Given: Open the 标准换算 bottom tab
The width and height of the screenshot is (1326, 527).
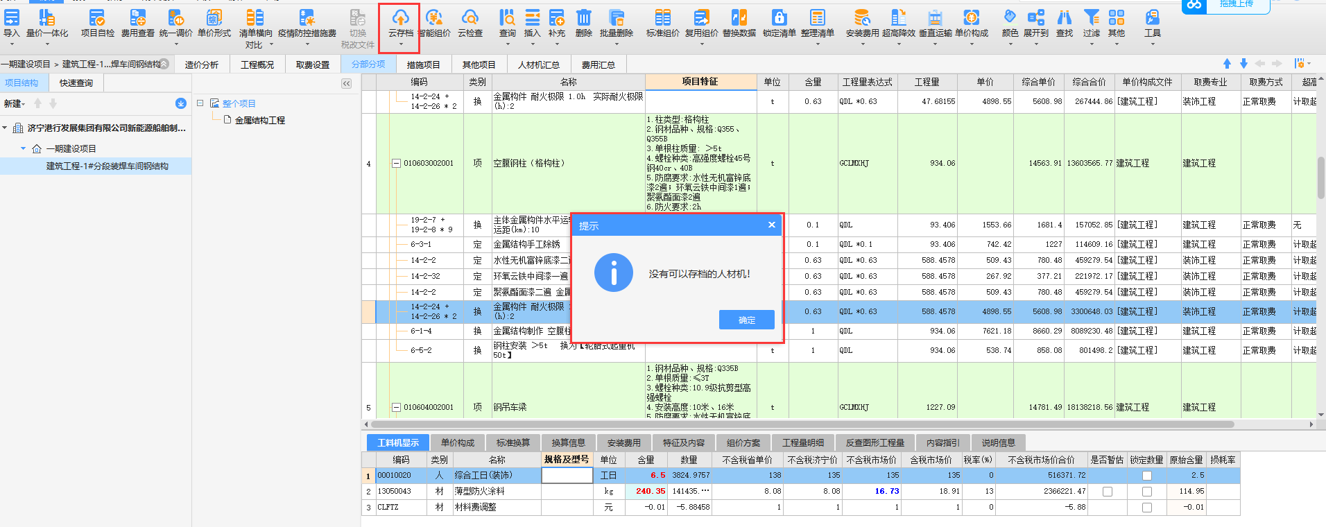Looking at the screenshot, I should 513,442.
